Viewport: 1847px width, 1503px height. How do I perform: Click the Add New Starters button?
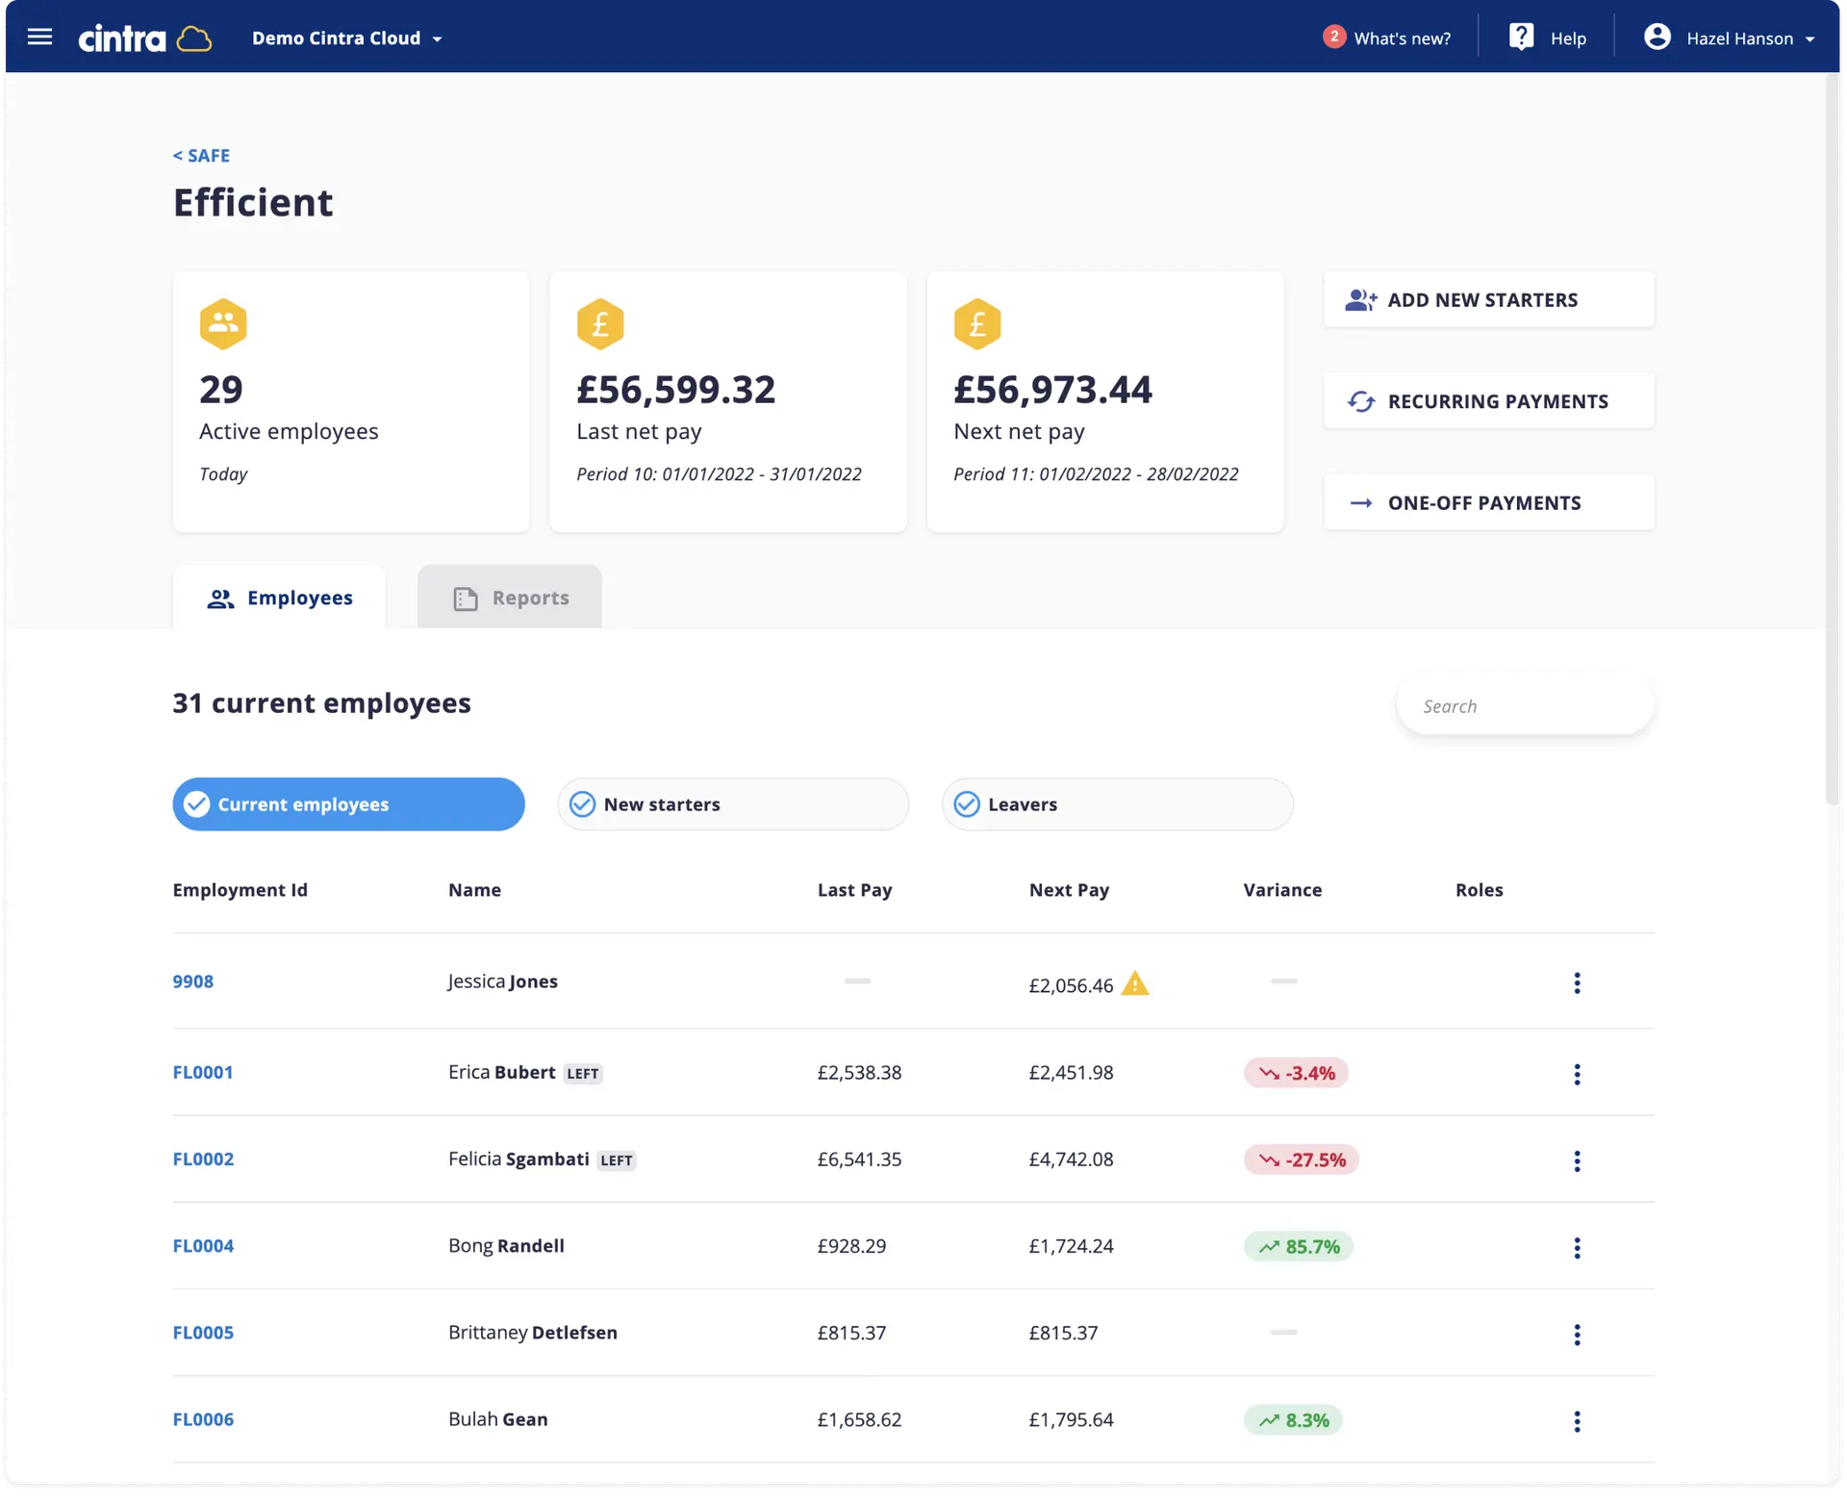[x=1488, y=300]
